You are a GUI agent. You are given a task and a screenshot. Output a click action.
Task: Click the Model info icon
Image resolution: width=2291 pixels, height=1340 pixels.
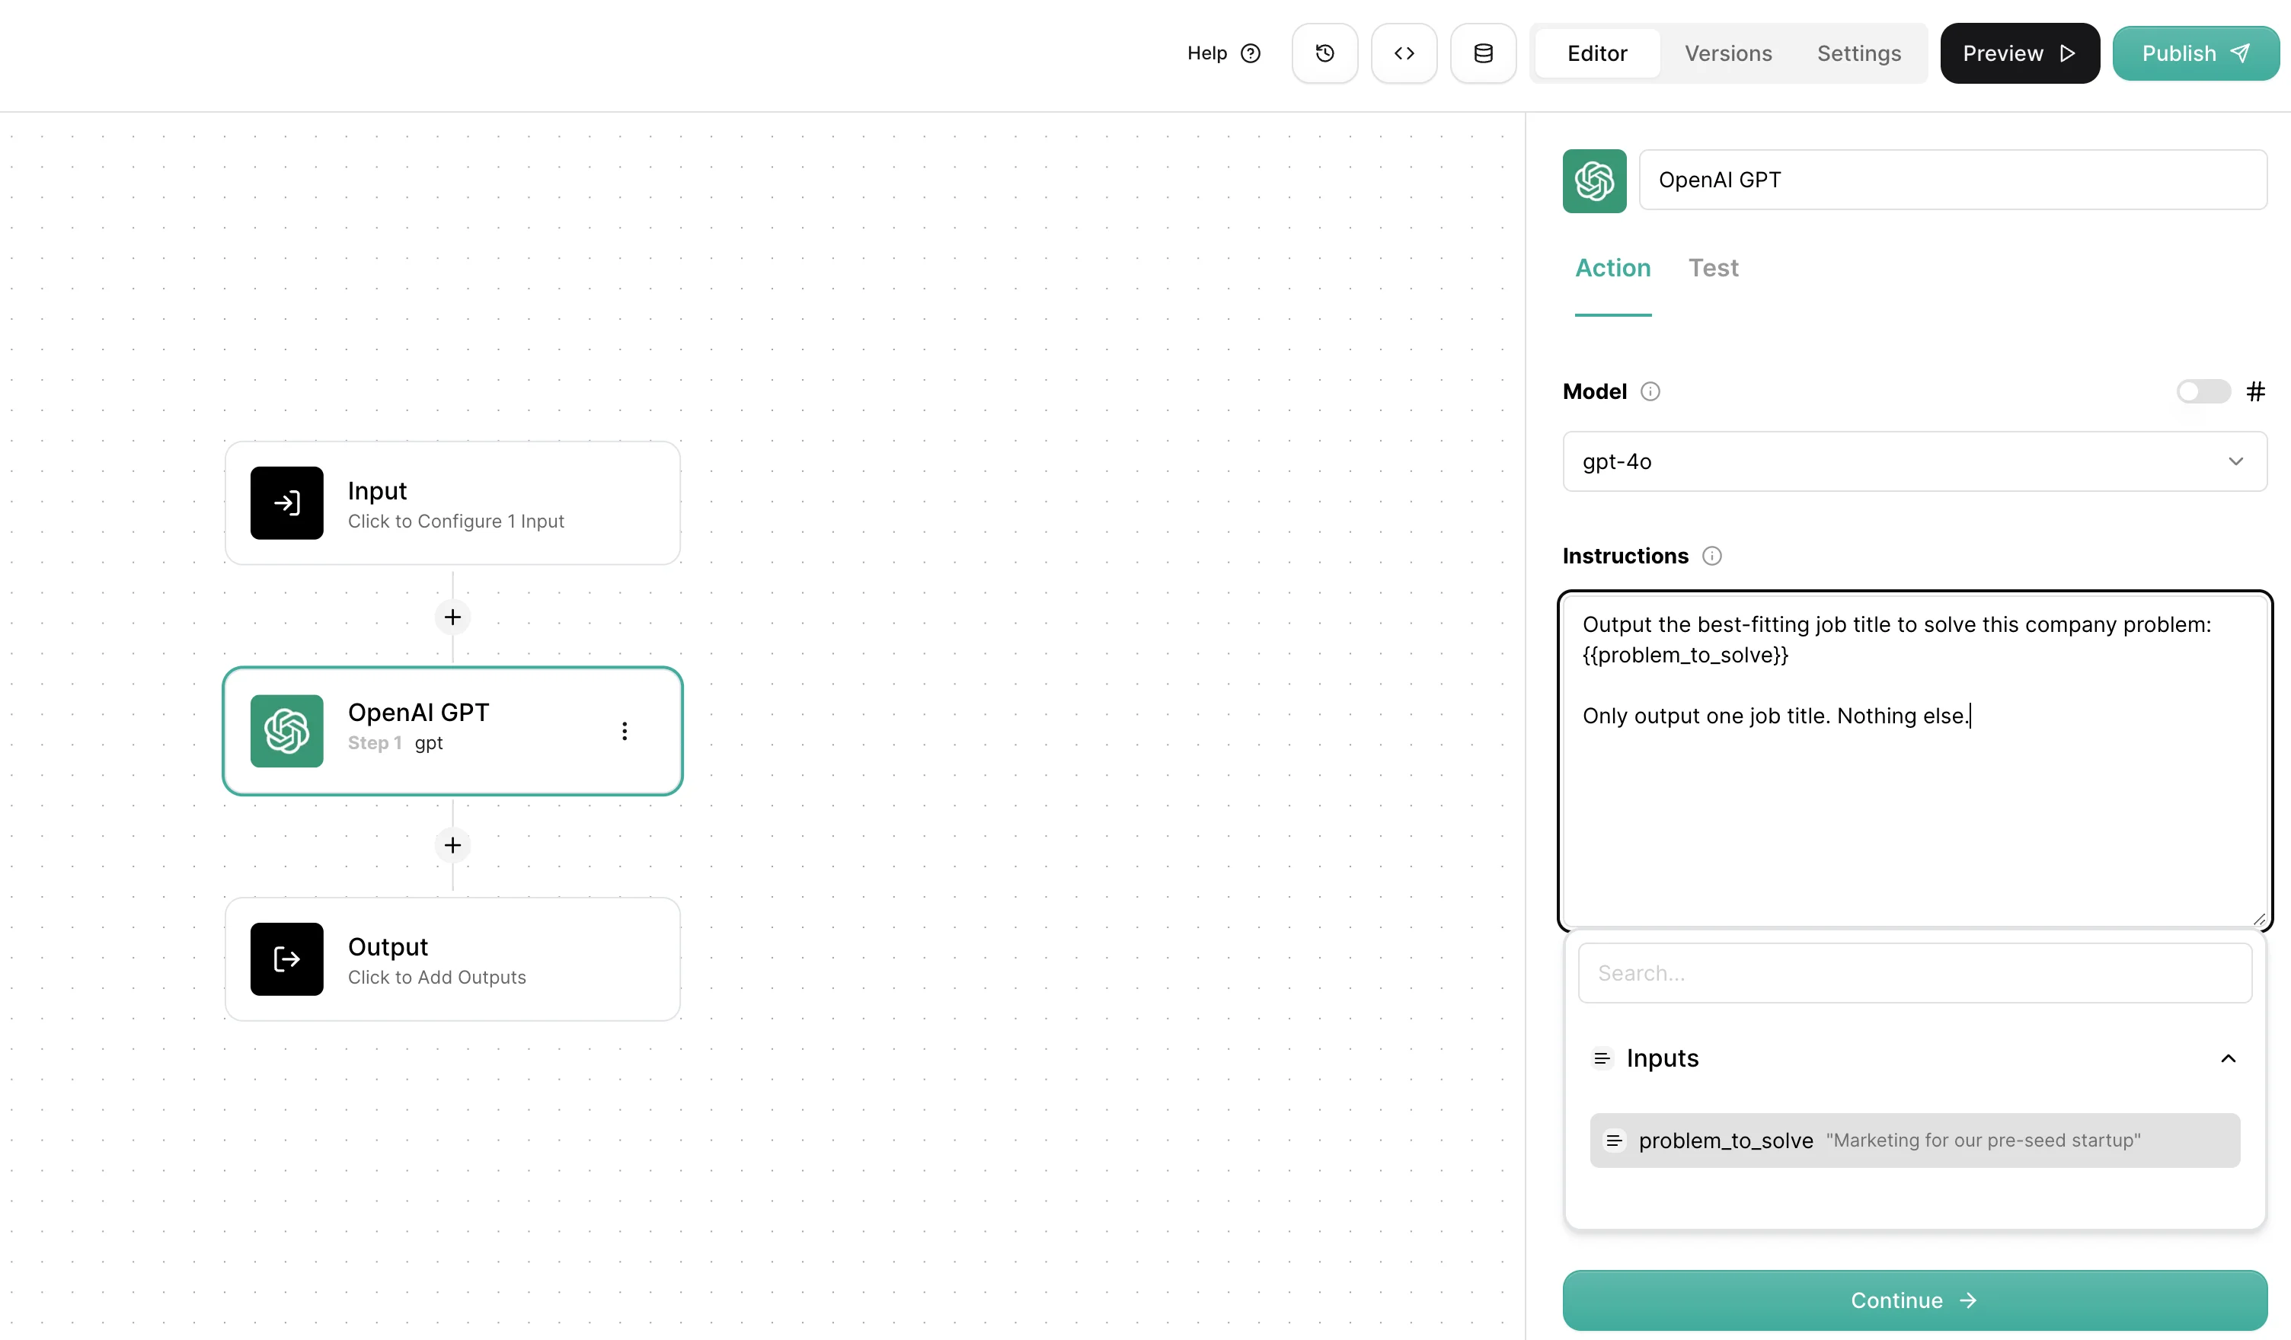(1650, 392)
